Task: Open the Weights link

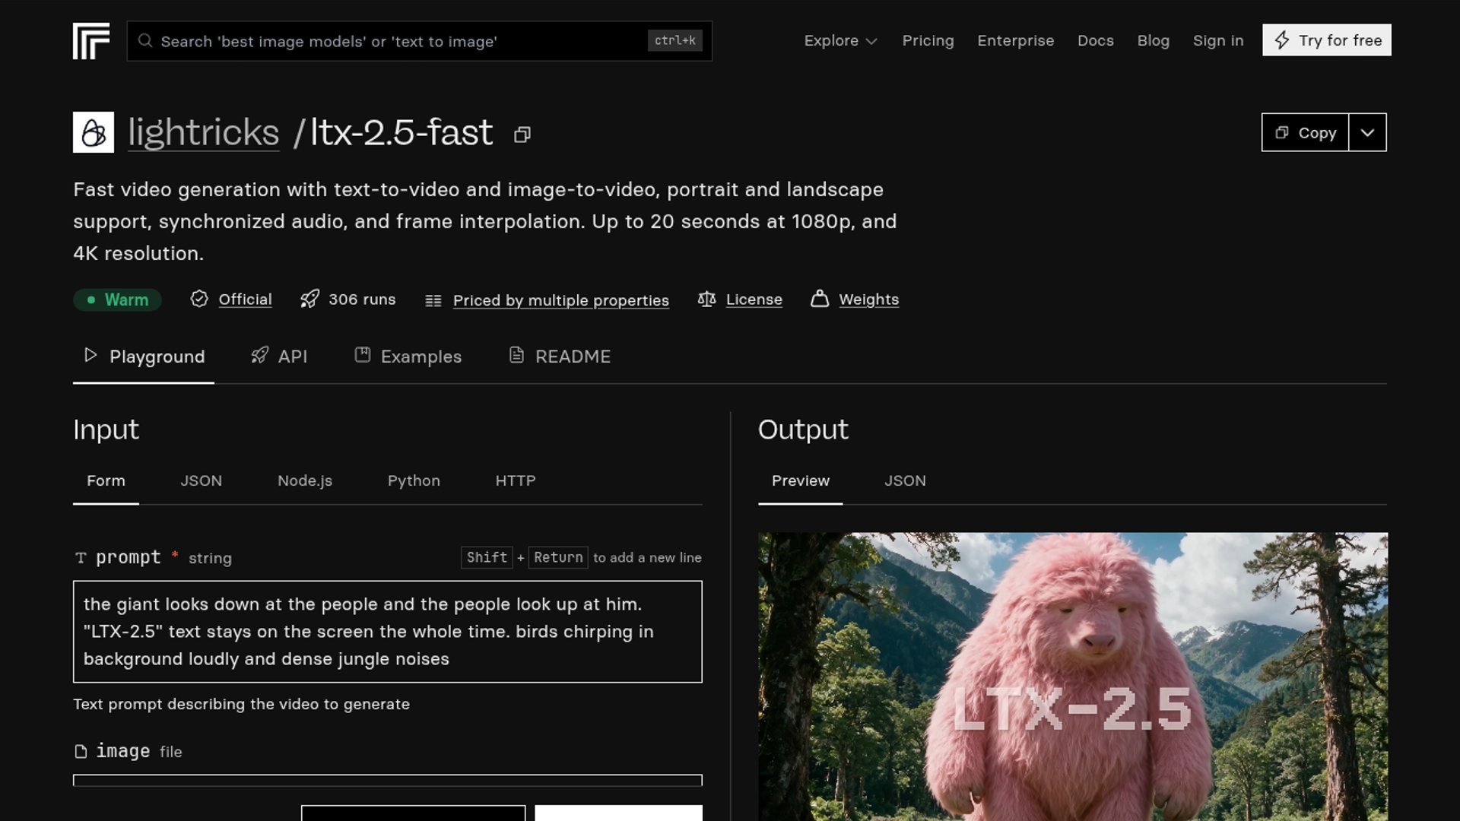Action: pos(869,300)
